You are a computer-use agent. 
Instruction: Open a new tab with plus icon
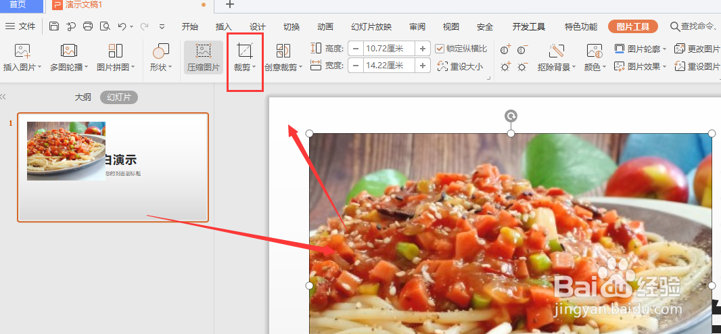[x=230, y=5]
